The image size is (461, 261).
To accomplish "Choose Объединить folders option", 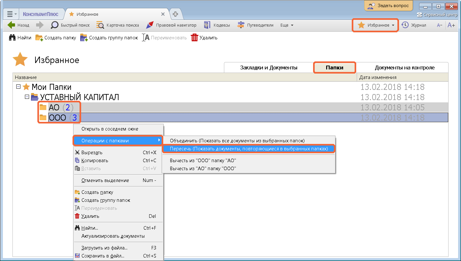I will 249,140.
